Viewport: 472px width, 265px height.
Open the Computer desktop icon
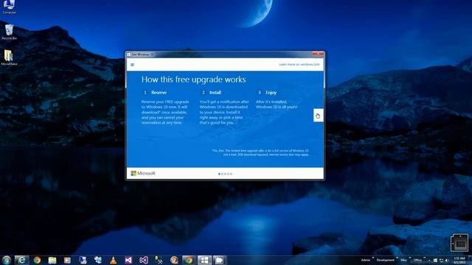click(9, 7)
